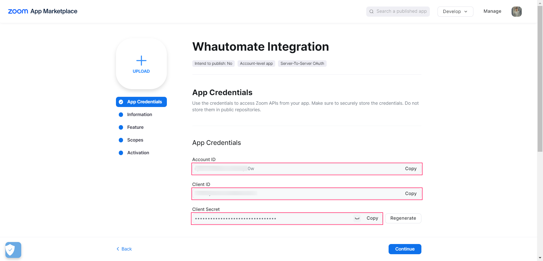This screenshot has height=261, width=543.
Task: Focus the Search a published app field
Action: point(401,12)
